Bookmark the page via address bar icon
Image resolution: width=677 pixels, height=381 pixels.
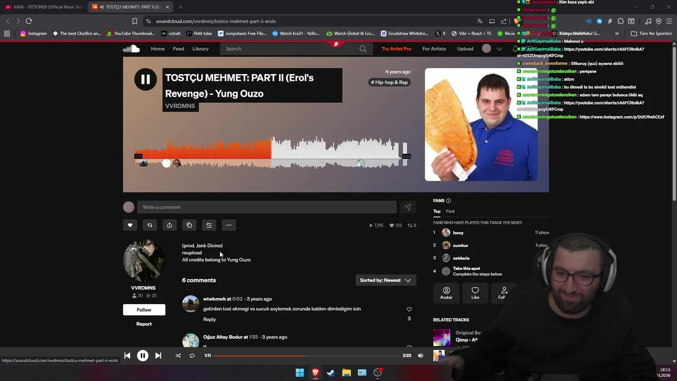pyautogui.click(x=134, y=21)
